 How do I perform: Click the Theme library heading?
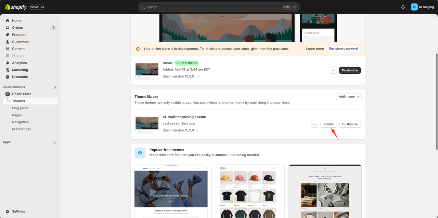click(x=146, y=97)
